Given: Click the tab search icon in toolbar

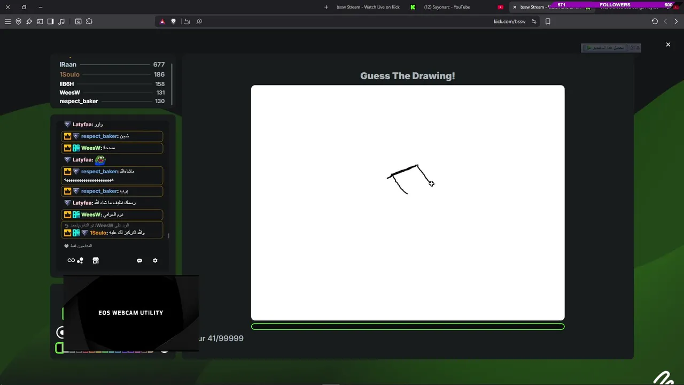Looking at the screenshot, I should (78, 21).
